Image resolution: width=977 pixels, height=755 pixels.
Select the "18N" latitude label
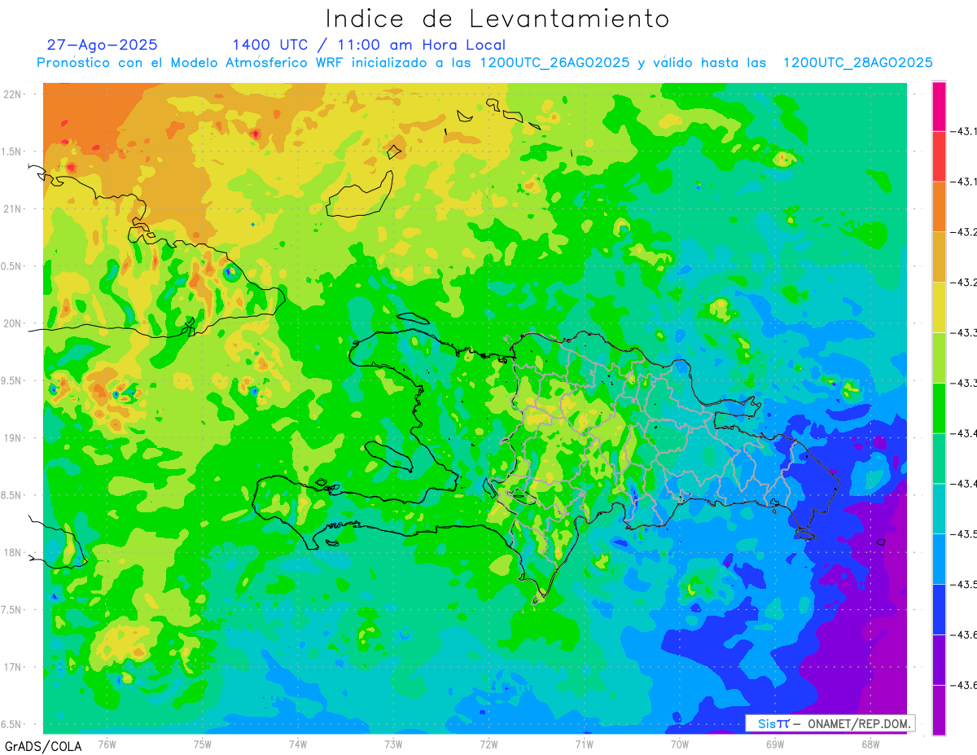tap(12, 552)
